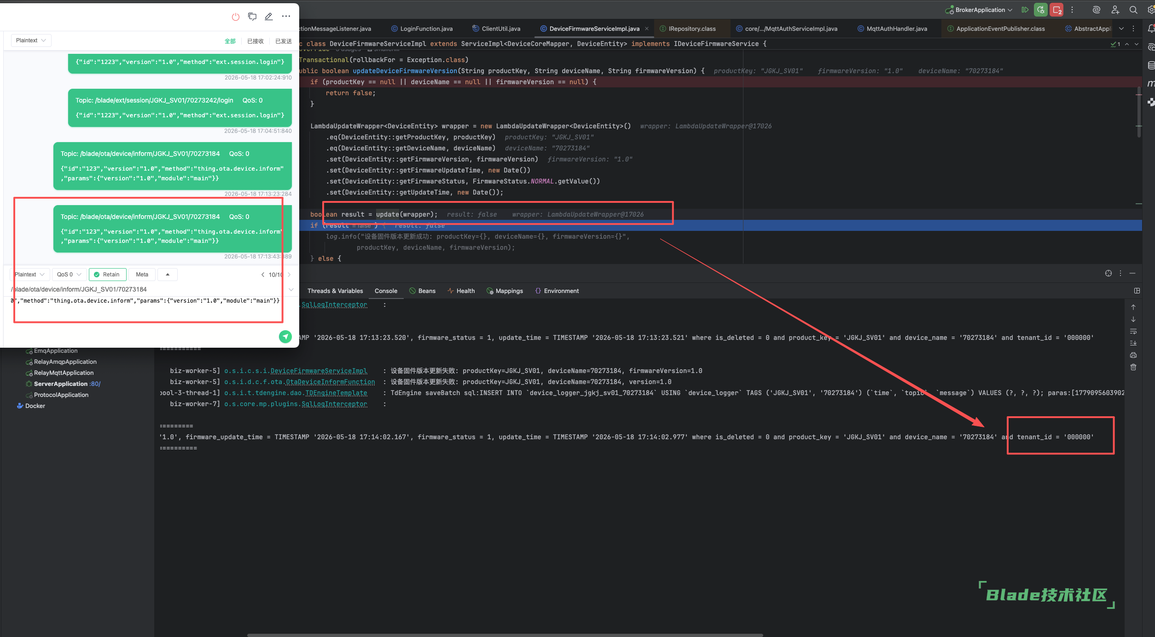The image size is (1155, 637).
Task: Go to the previous message history arrow at 10/10
Action: coord(263,275)
